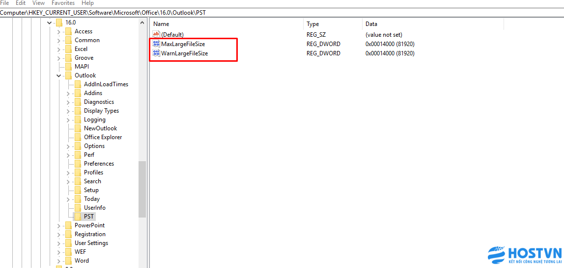Viewport: 564px width, 268px height.
Task: Select the Access folder icon
Action: [x=68, y=31]
